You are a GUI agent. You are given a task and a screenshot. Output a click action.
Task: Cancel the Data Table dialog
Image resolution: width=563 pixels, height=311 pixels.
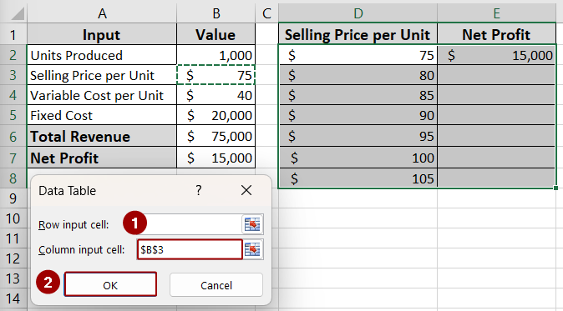(216, 285)
